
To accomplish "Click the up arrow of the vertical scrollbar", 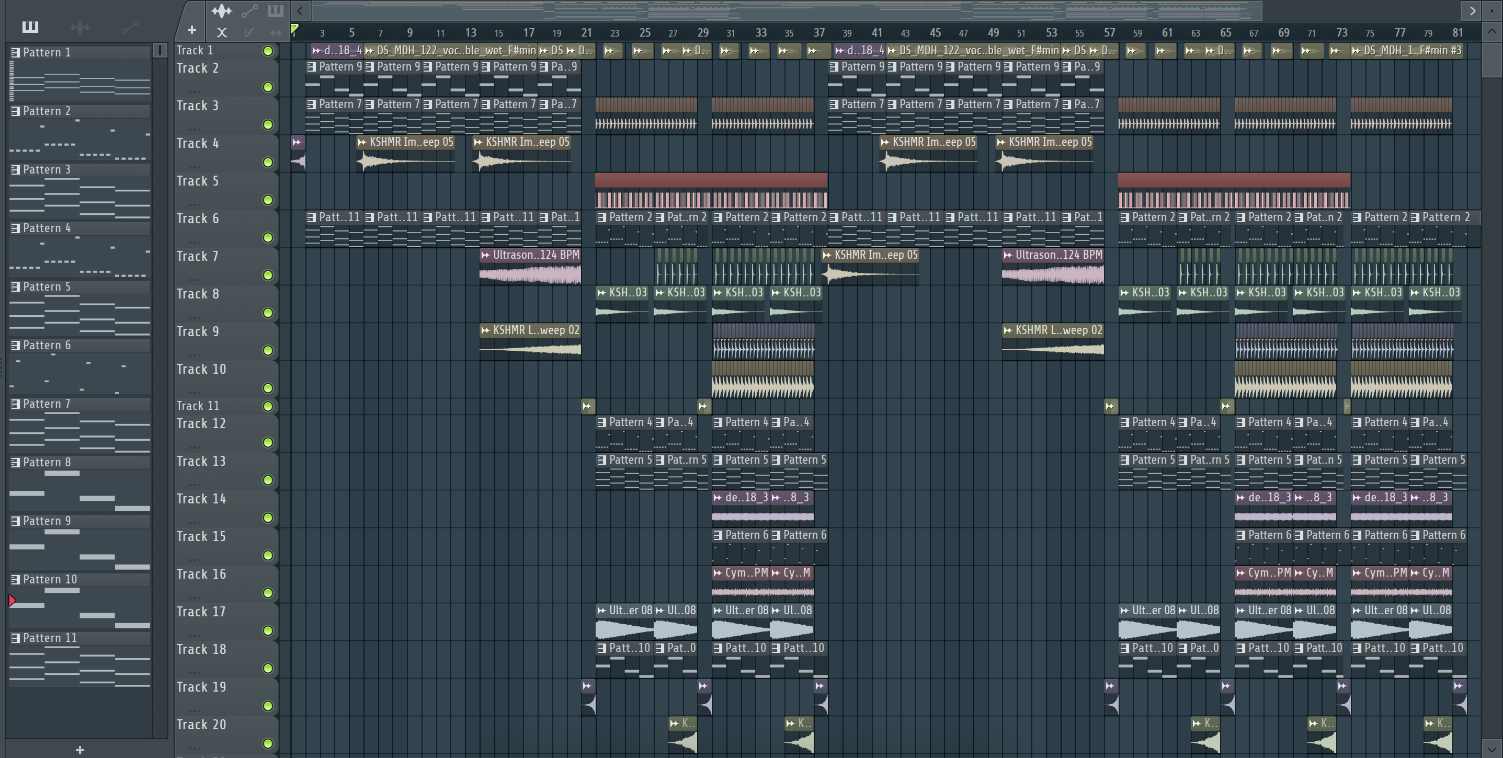I will click(1492, 31).
